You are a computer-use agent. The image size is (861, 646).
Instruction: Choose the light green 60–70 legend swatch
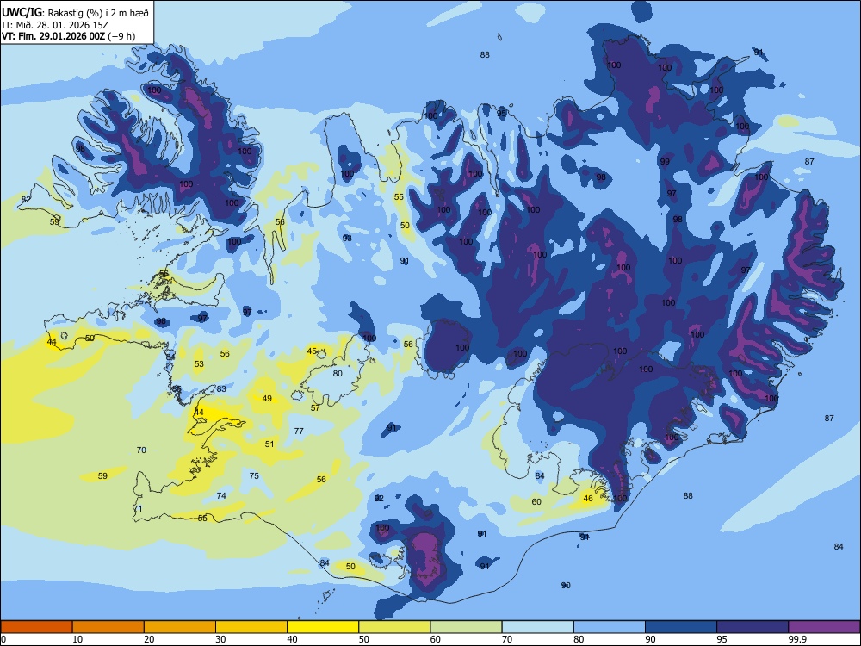(466, 627)
